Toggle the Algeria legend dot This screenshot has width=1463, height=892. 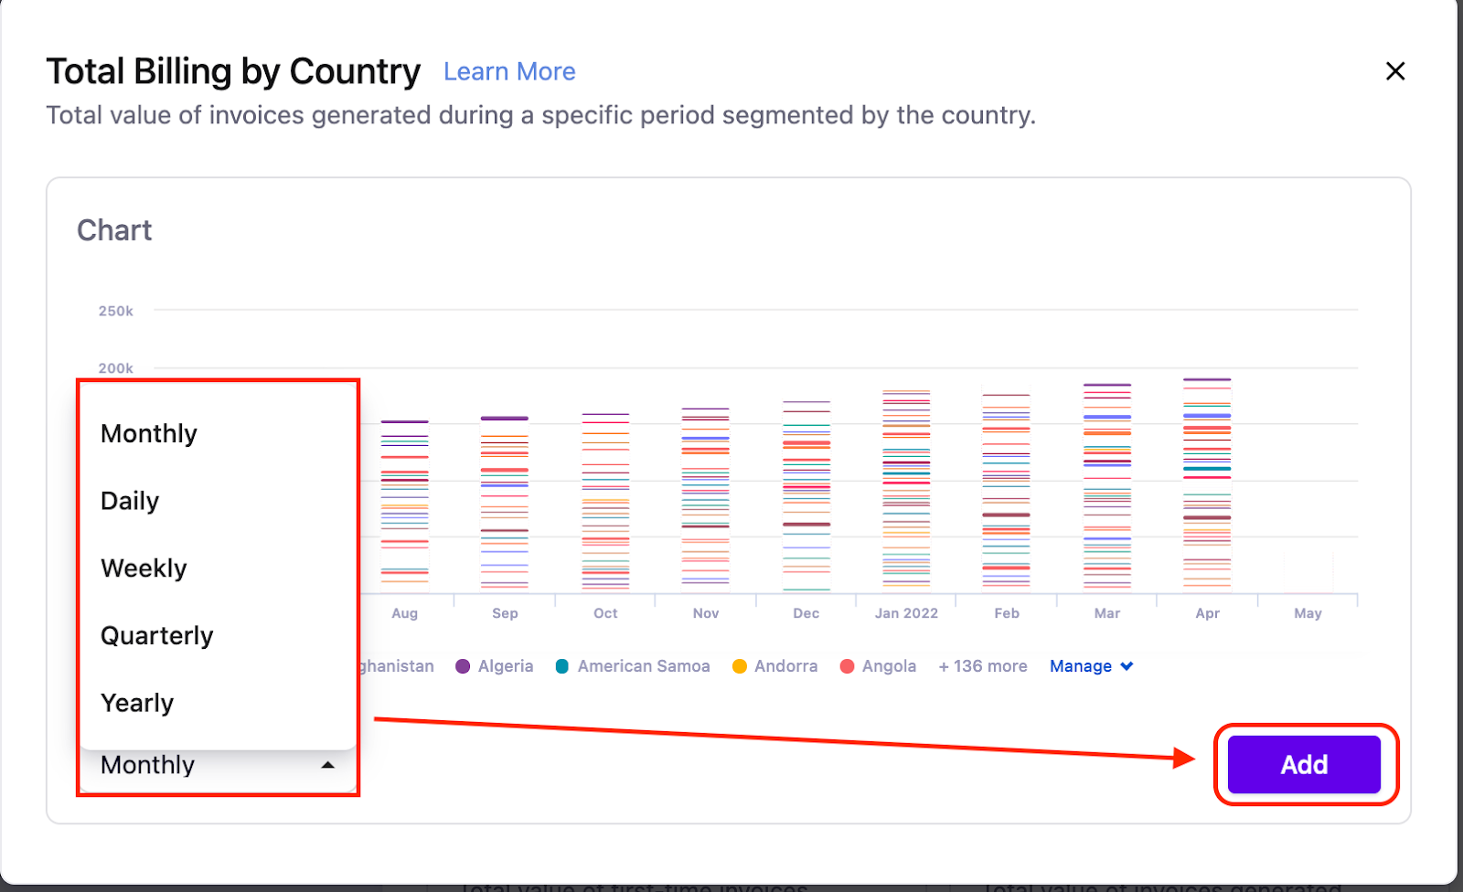pos(463,666)
